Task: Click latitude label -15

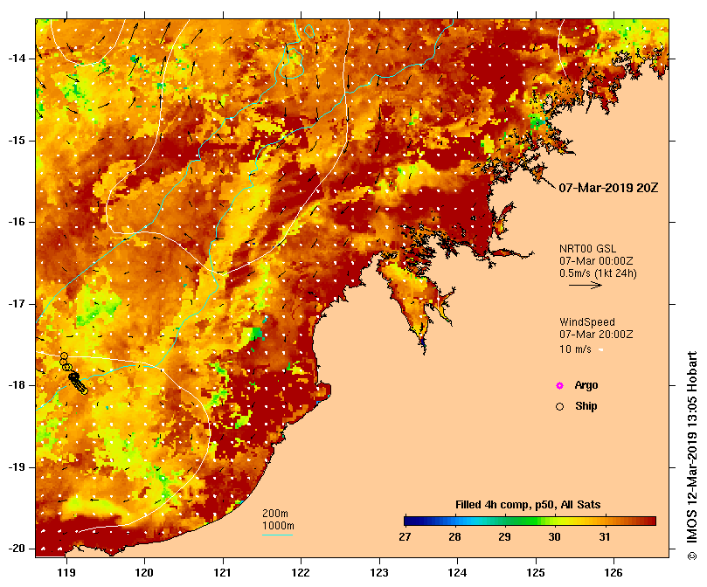Action: click(x=17, y=141)
